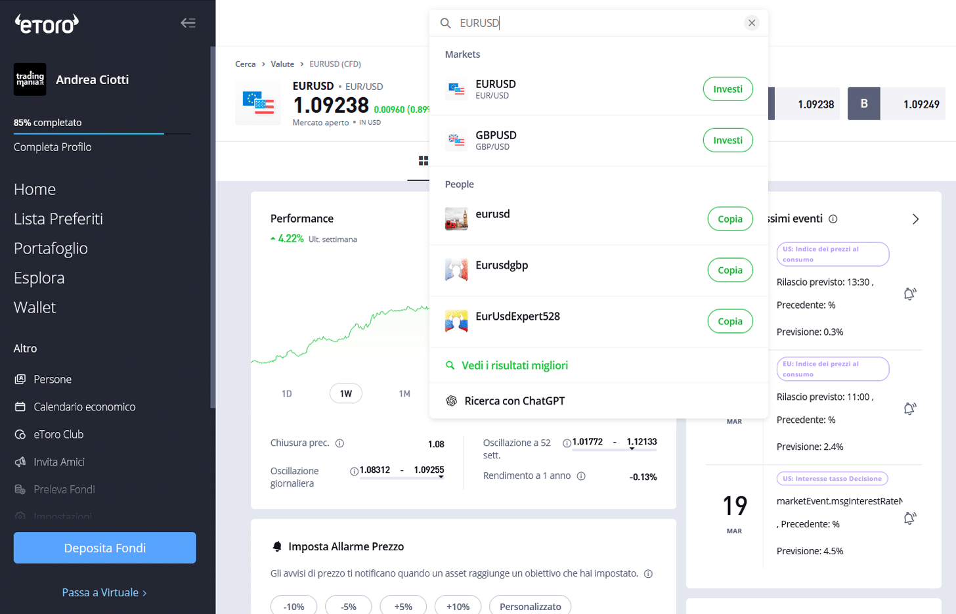
Task: Click Valute breadcrumb
Action: 282,64
